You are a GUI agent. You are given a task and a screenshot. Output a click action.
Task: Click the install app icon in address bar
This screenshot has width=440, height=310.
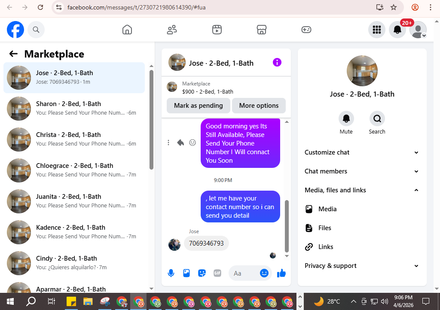380,7
